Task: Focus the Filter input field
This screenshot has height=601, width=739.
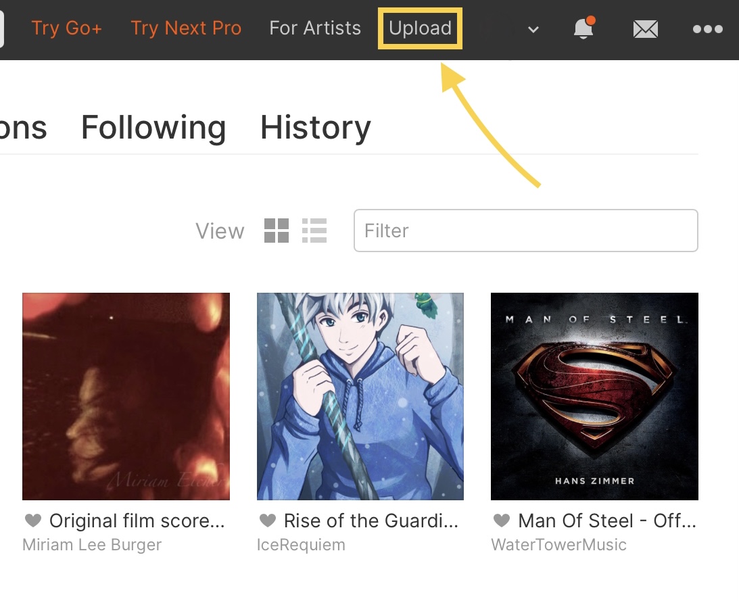Action: [525, 231]
